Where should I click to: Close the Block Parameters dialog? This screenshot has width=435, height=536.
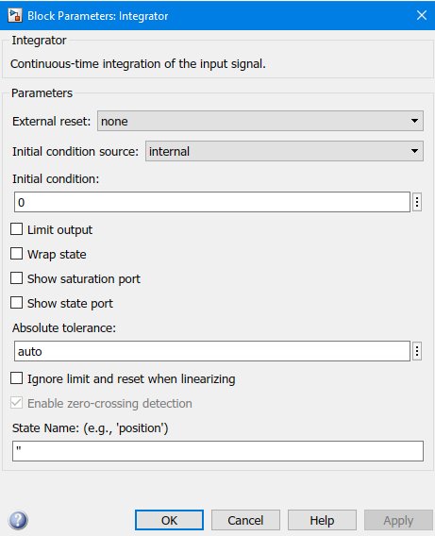coord(422,15)
